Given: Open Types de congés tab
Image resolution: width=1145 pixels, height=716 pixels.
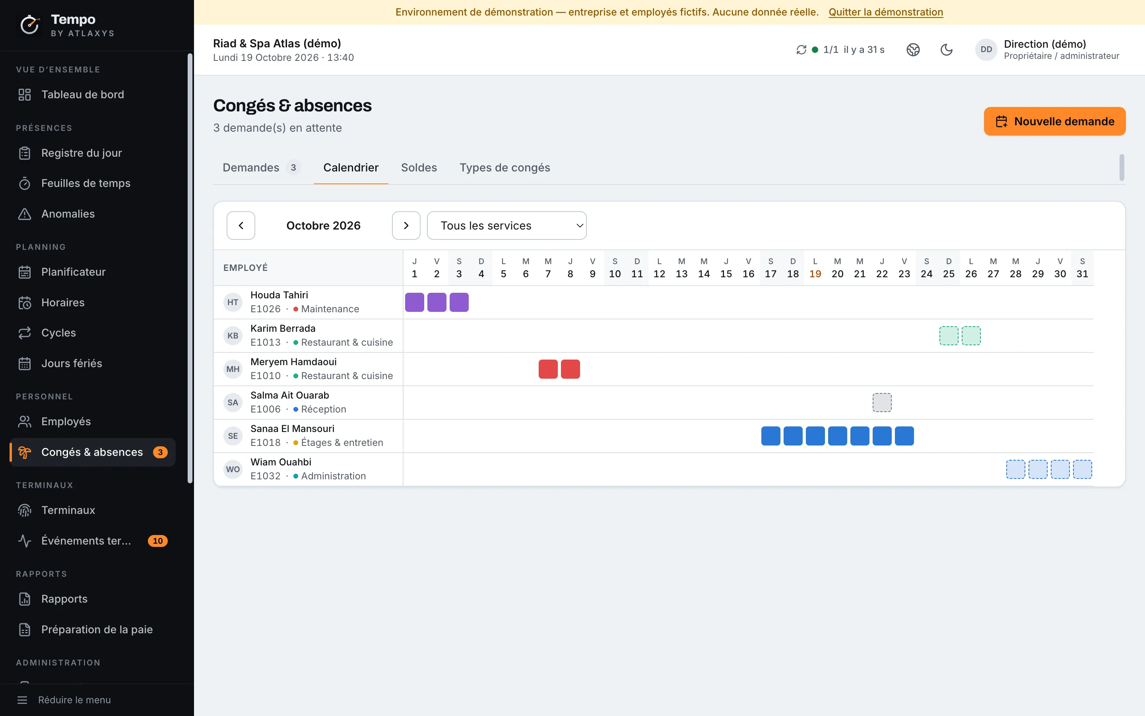Looking at the screenshot, I should (505, 167).
